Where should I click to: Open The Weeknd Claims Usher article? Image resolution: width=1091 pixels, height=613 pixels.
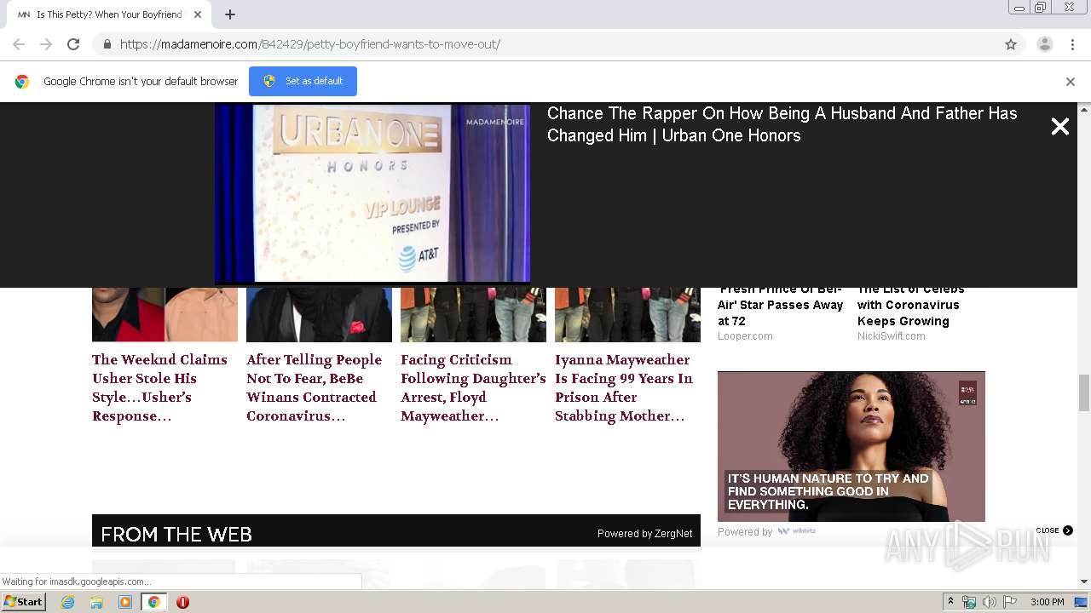[x=161, y=387]
